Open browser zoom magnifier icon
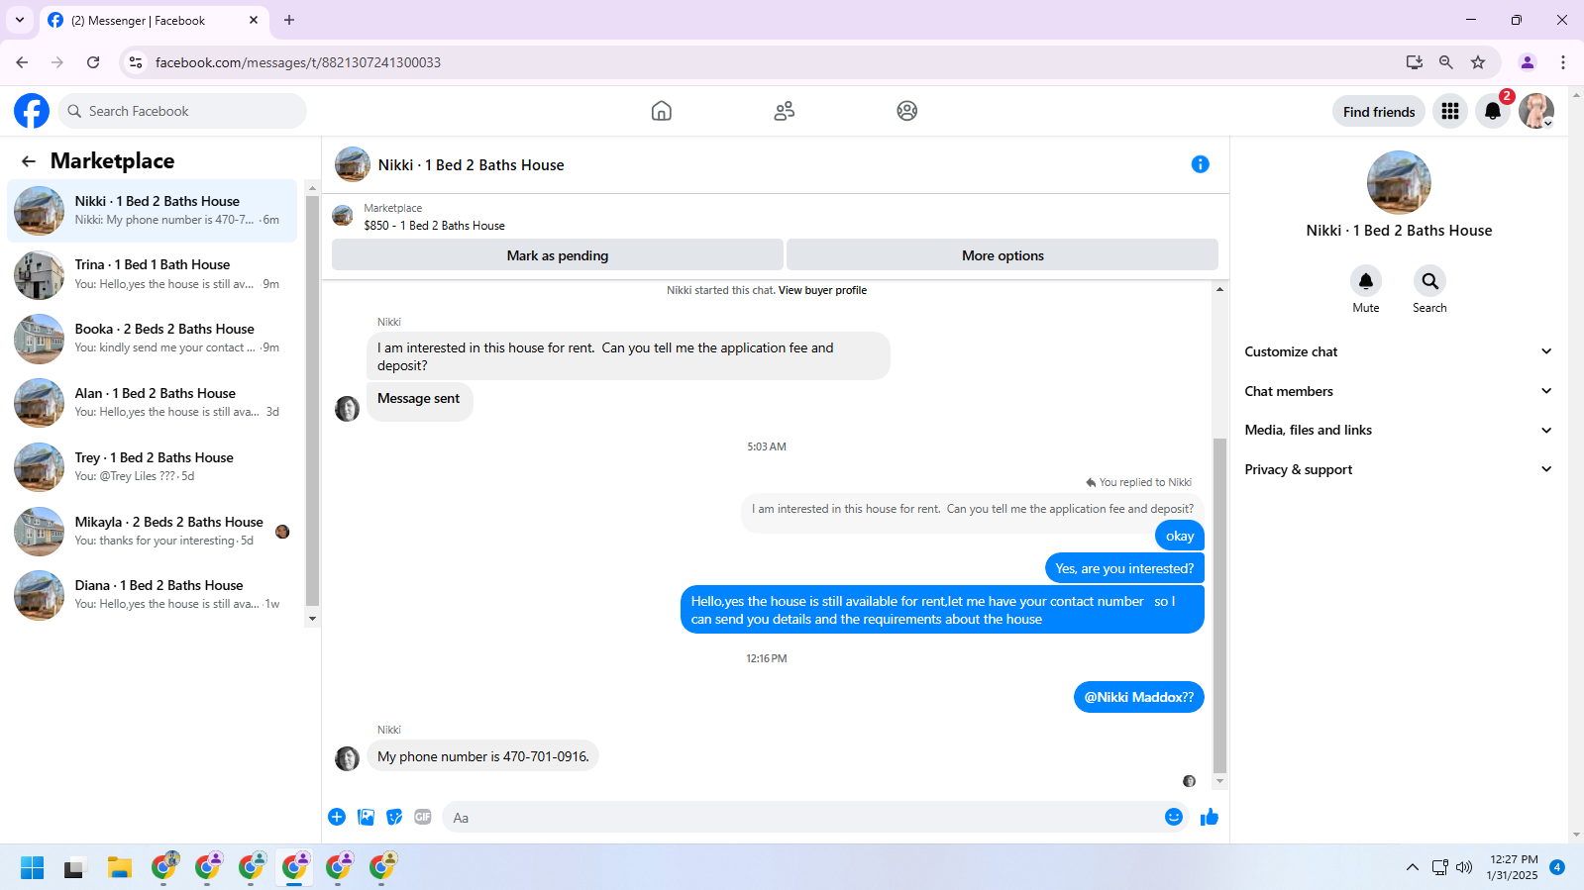 click(1446, 62)
